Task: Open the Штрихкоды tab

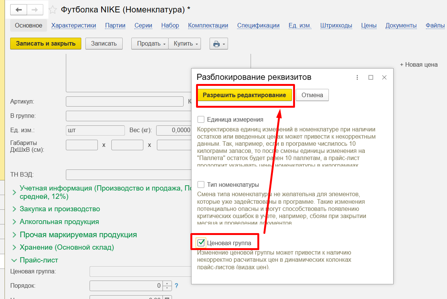Action: 336,26
